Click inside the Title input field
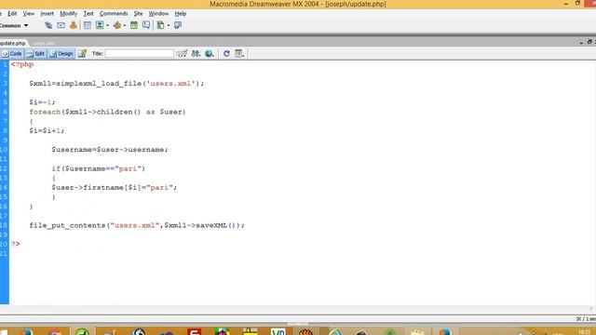Screen dimensions: 596x335 pyautogui.click(x=139, y=54)
